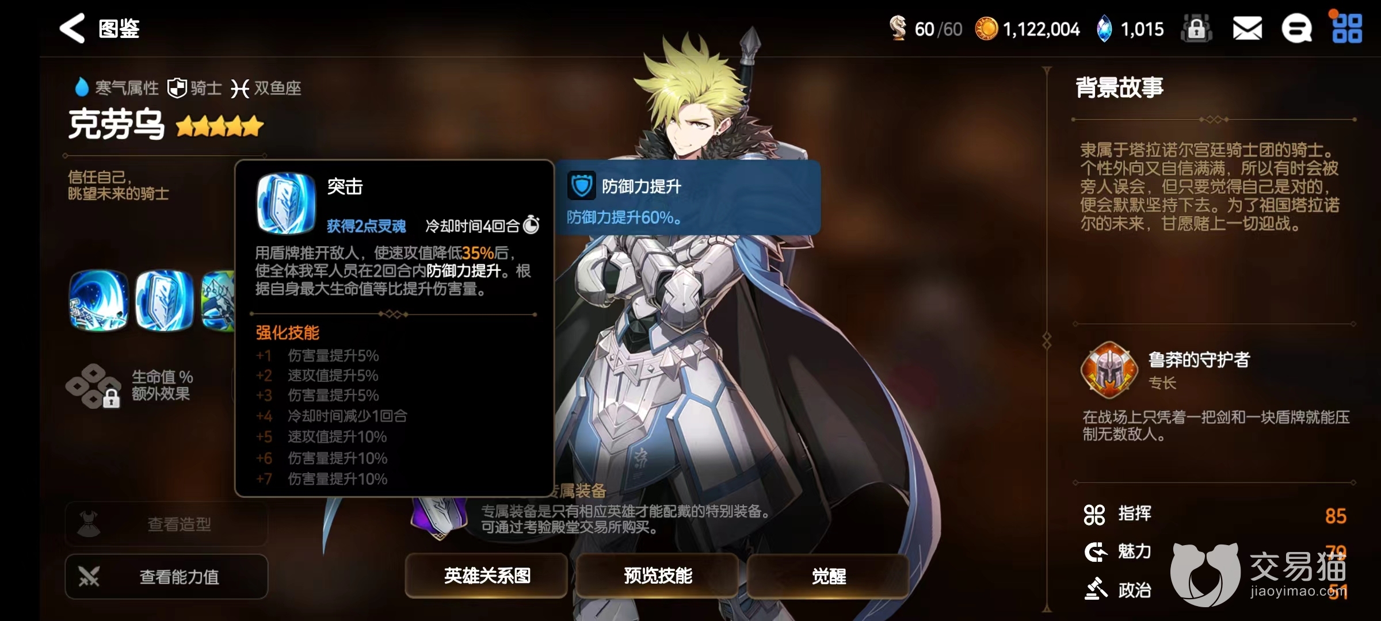Viewport: 1381px width, 621px height.
Task: Go back from the 图鉴 screen
Action: point(73,28)
